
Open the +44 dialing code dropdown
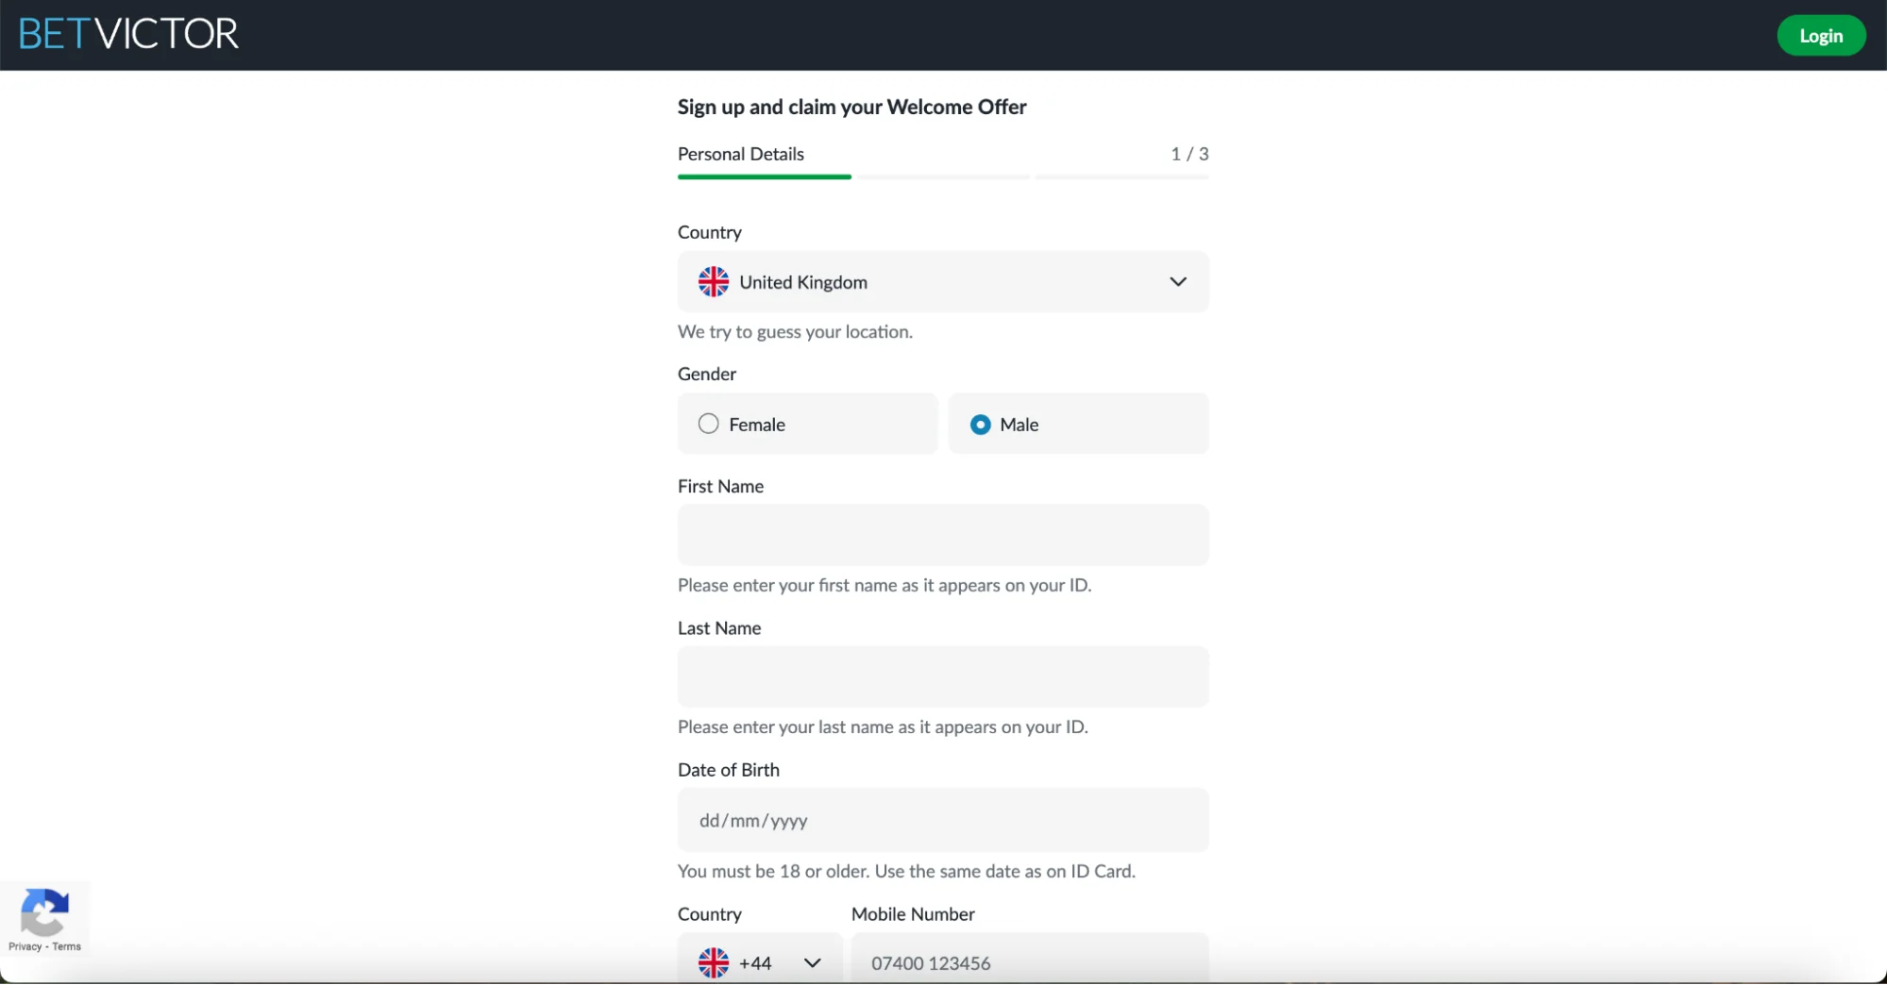pos(760,962)
